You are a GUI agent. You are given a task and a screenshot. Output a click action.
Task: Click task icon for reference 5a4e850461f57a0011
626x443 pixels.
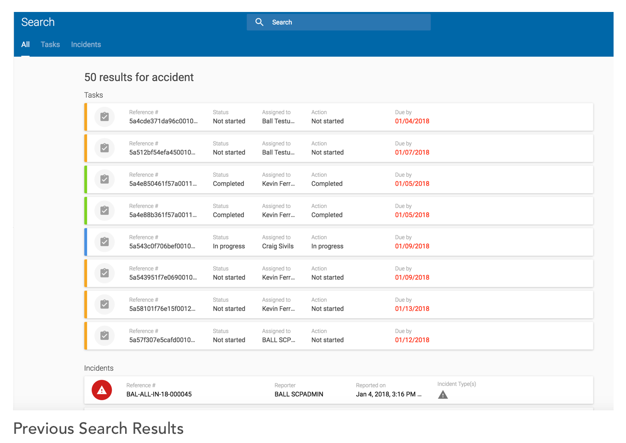[x=104, y=179]
